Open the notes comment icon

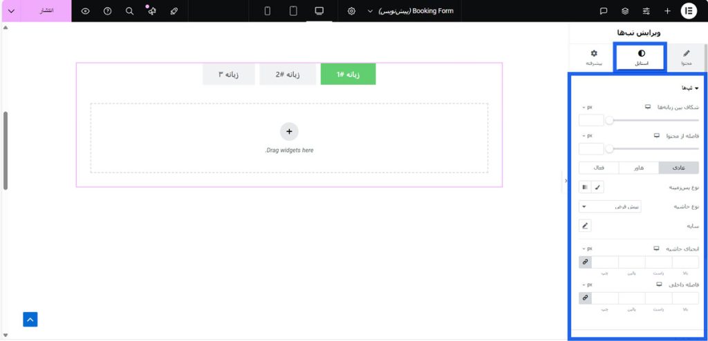604,11
